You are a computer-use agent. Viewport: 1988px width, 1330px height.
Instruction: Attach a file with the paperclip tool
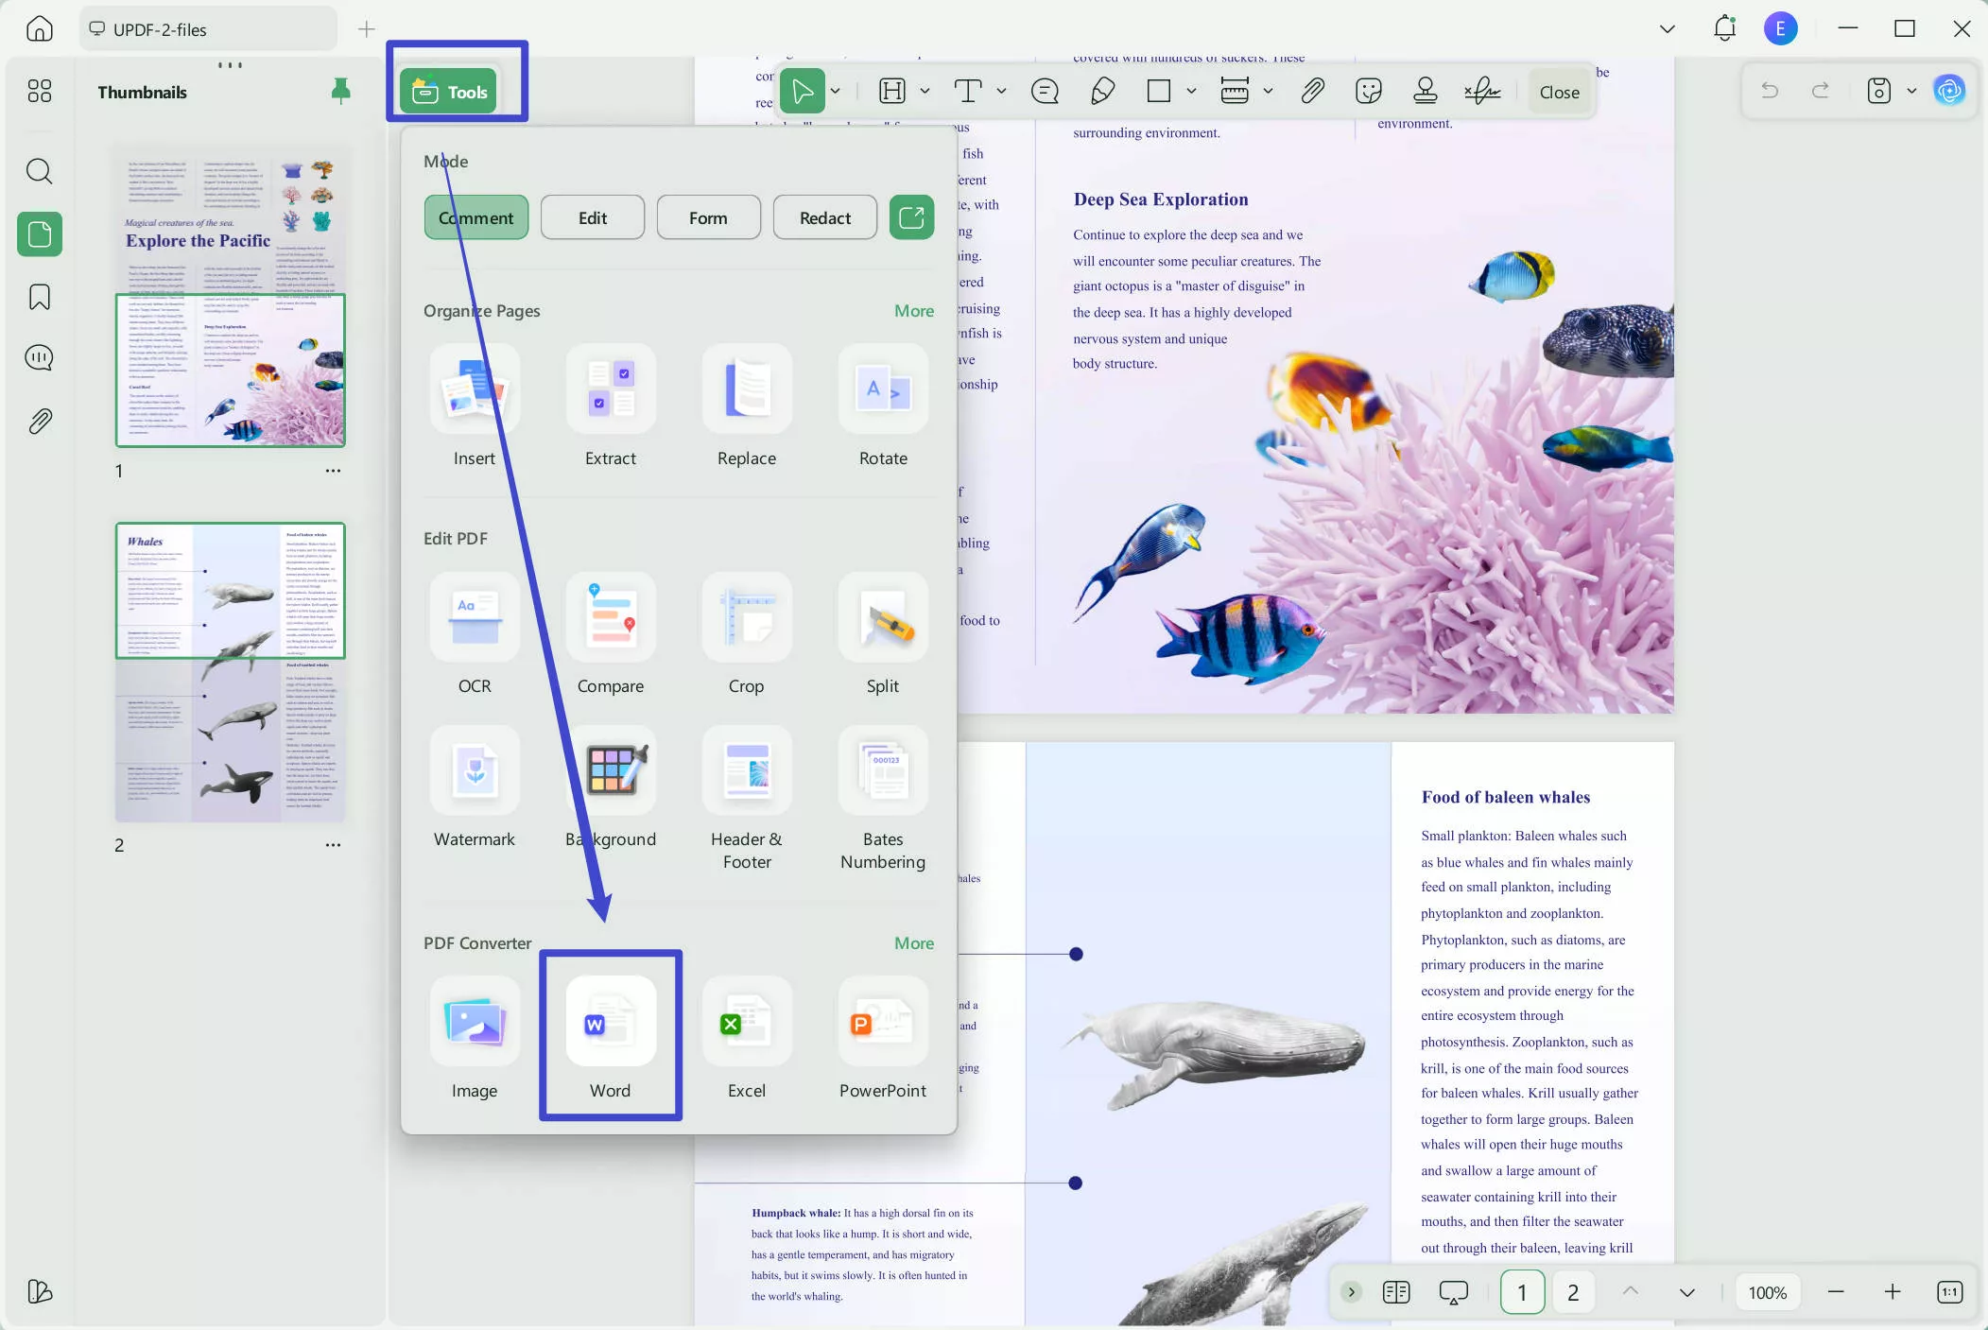[1312, 91]
